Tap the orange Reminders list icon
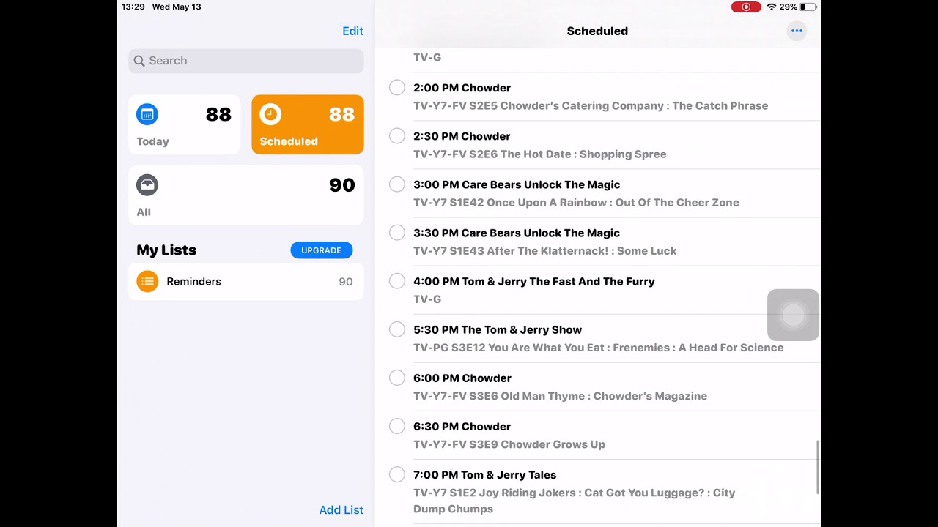This screenshot has height=527, width=938. coord(147,281)
